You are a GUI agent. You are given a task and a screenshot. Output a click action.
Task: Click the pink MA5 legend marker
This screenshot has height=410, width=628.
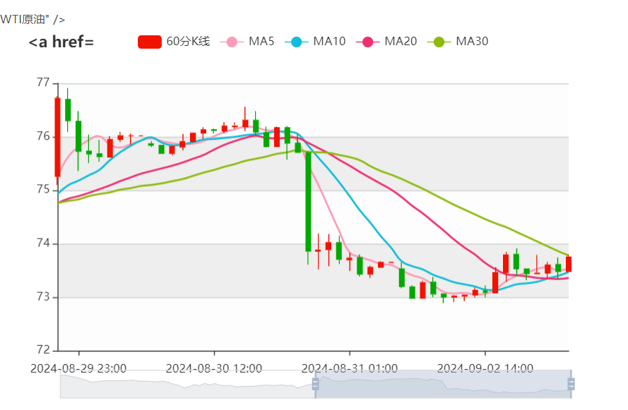tap(232, 42)
